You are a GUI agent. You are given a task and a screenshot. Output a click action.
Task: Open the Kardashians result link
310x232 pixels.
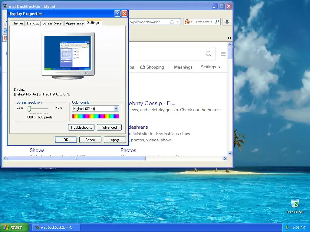coord(138,127)
